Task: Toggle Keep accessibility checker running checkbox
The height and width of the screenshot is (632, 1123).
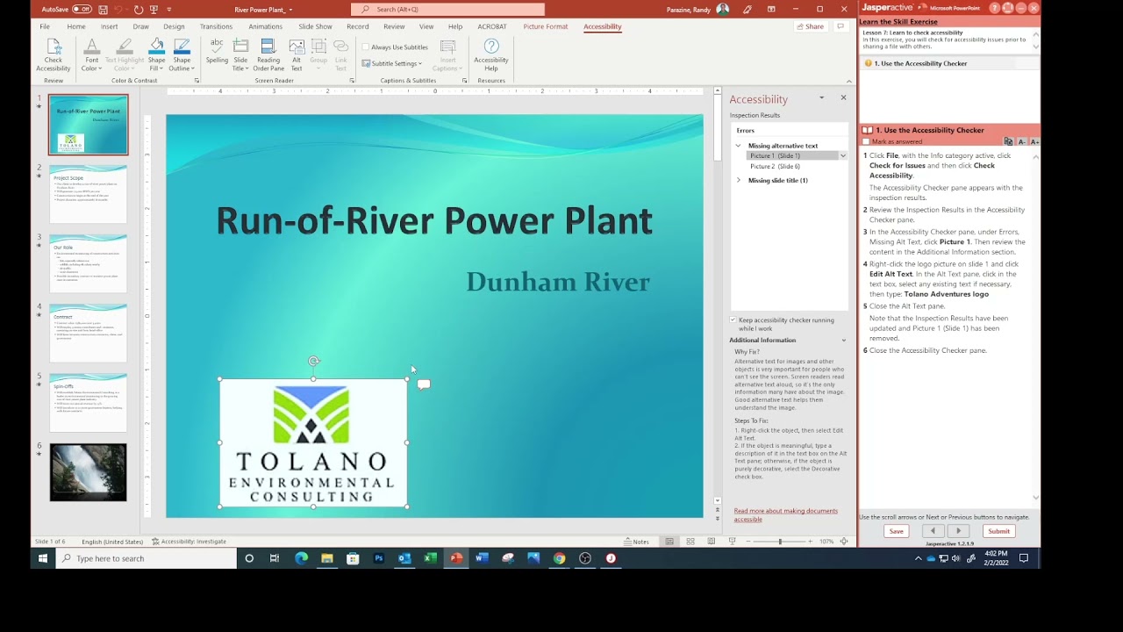Action: pyautogui.click(x=733, y=320)
